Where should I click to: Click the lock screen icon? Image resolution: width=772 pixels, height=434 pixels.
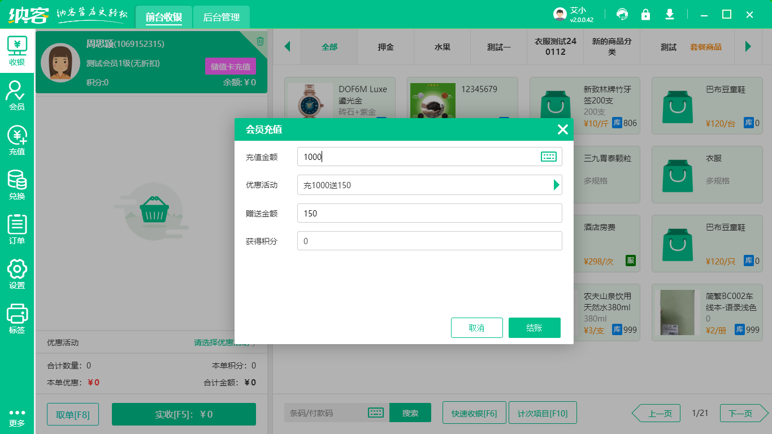645,14
